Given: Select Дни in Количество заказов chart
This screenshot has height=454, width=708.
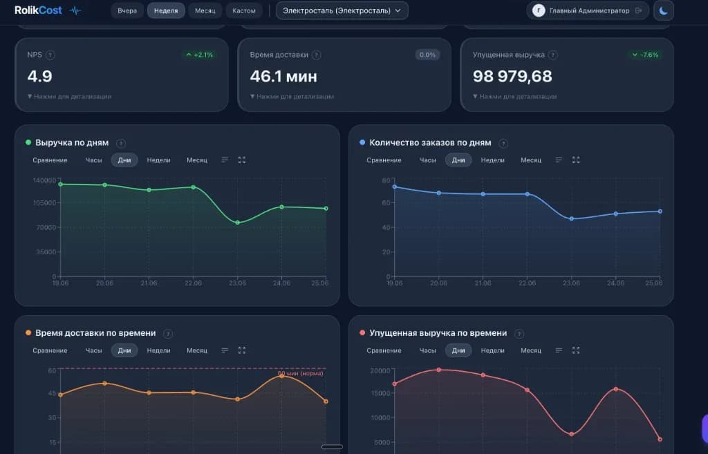Looking at the screenshot, I should 458,160.
